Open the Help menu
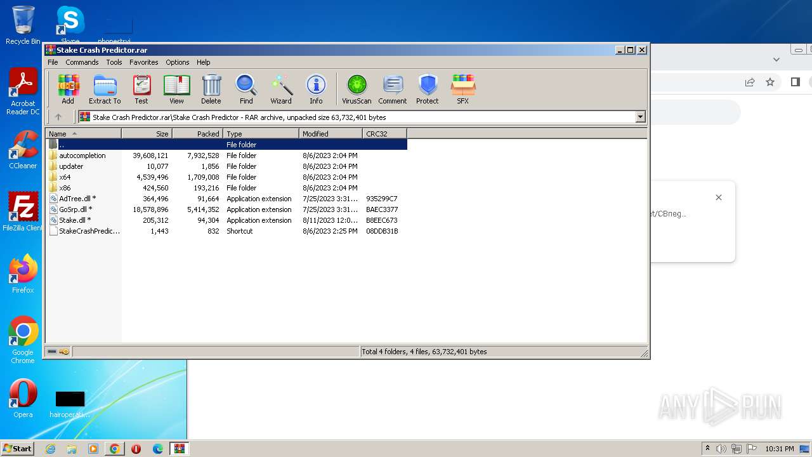This screenshot has height=457, width=812. [204, 62]
